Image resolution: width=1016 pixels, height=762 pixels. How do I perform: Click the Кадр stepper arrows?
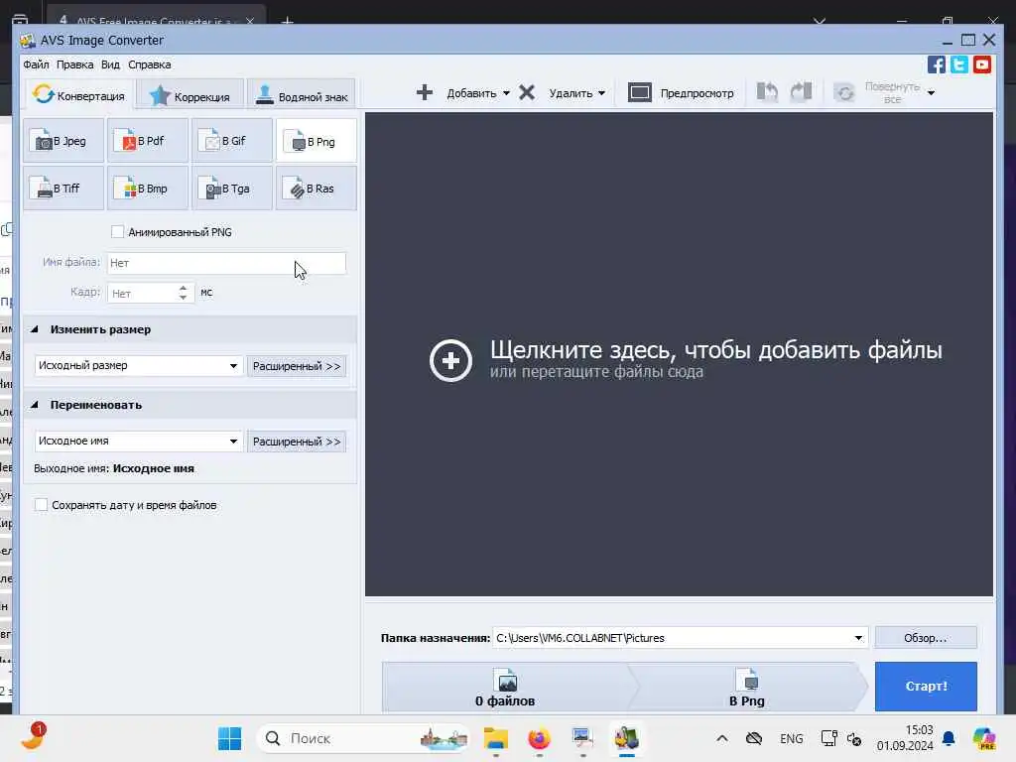[x=184, y=293]
